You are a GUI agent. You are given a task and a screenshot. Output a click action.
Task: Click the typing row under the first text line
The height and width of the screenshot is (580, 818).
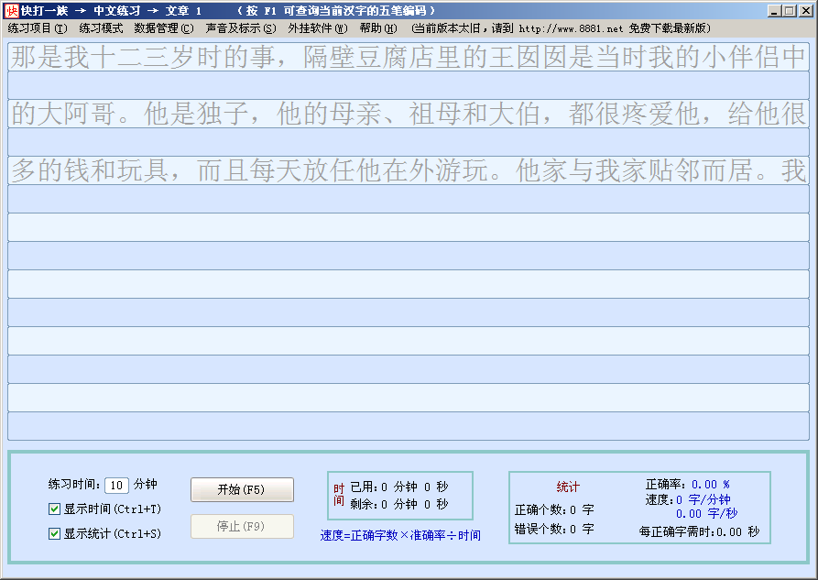[409, 85]
